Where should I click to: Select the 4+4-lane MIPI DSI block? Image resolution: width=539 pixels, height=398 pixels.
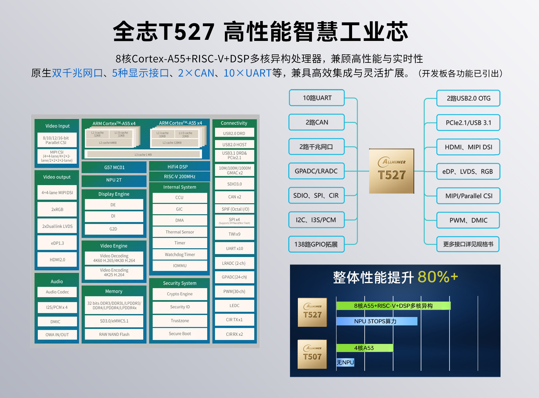pyautogui.click(x=57, y=193)
